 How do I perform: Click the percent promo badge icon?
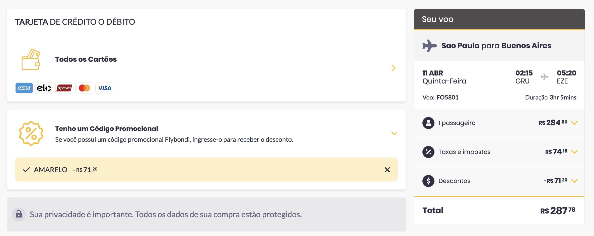click(x=31, y=133)
